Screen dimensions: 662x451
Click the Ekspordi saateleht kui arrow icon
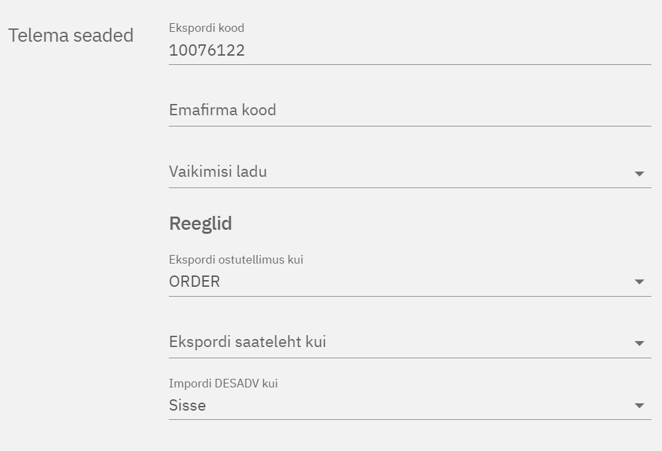pyautogui.click(x=639, y=343)
